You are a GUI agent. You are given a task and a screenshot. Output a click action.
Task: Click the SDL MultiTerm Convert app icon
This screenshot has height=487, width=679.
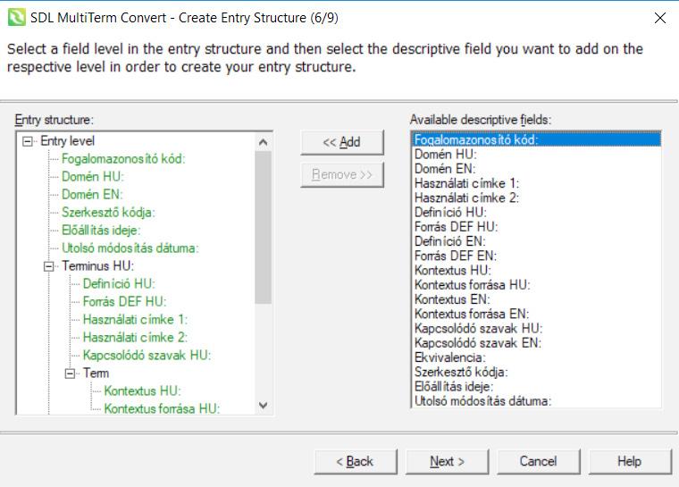tap(16, 18)
